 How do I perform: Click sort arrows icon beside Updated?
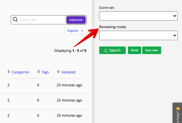(x=58, y=72)
